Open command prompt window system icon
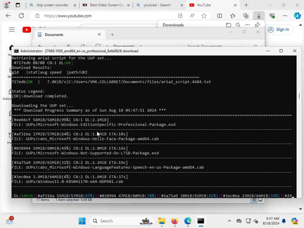This screenshot has height=228, width=304. coord(16,51)
